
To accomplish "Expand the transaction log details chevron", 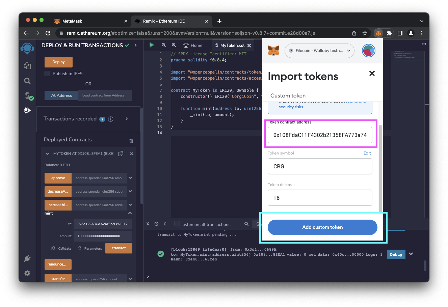I will tap(411, 254).
